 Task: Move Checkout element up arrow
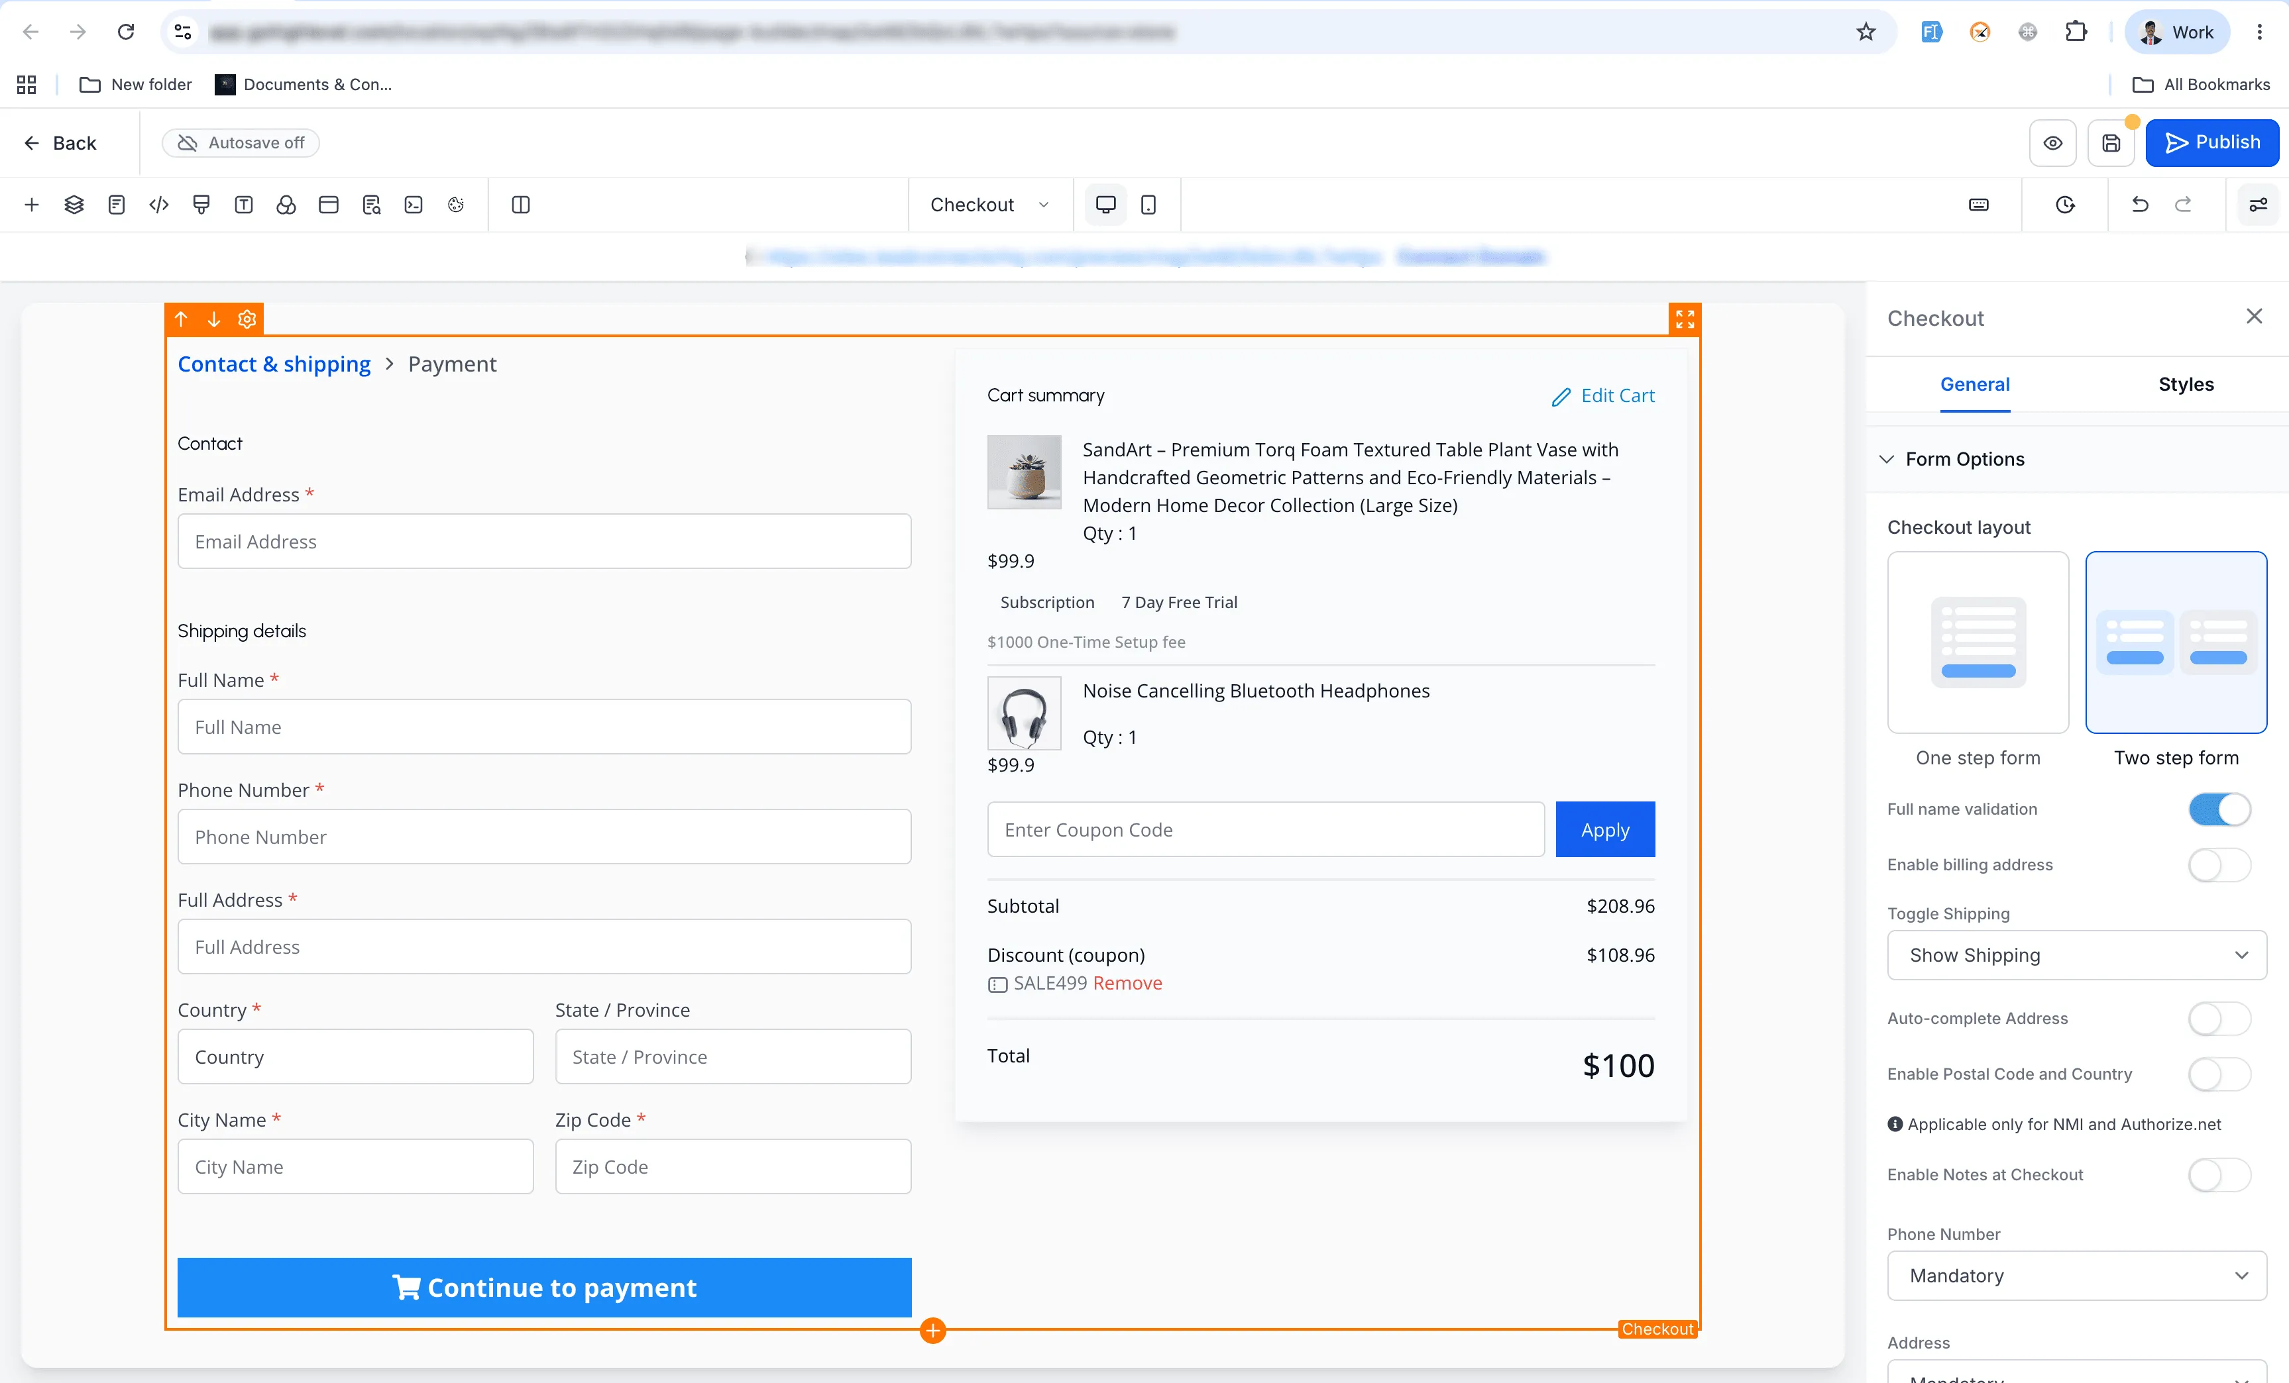(181, 319)
